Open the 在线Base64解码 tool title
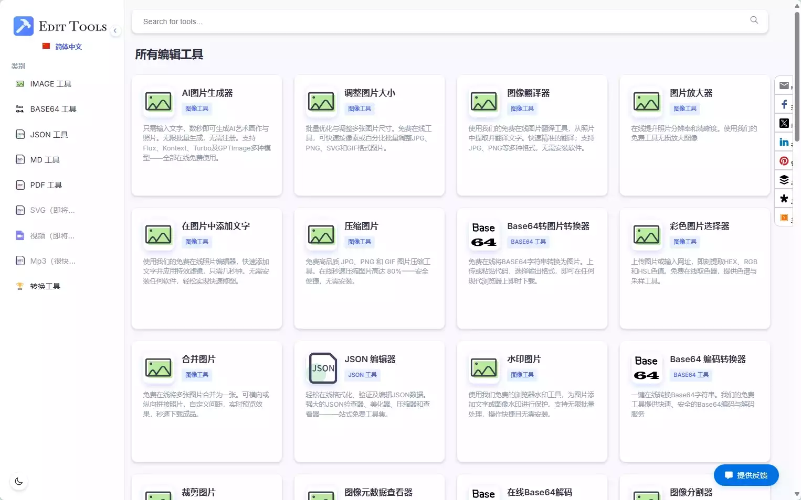 tap(540, 492)
